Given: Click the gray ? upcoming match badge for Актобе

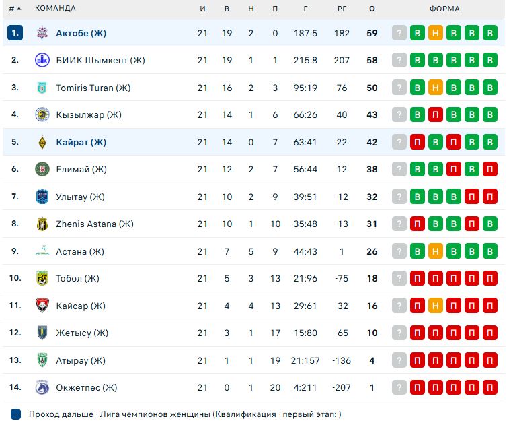Looking at the screenshot, I should [399, 33].
